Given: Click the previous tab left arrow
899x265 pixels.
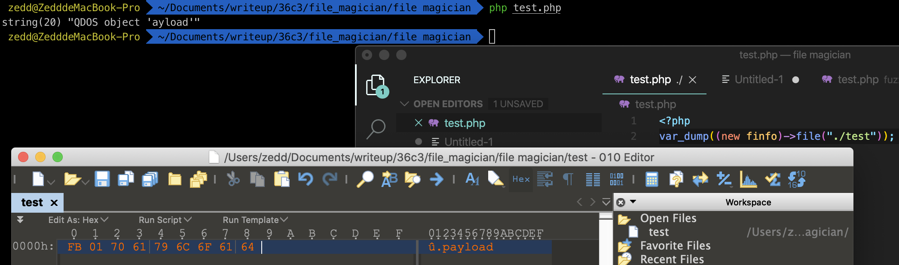Looking at the screenshot, I should [579, 202].
